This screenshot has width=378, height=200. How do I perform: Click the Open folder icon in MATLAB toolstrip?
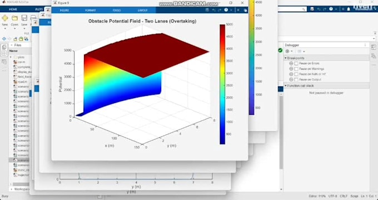[x=14, y=18]
